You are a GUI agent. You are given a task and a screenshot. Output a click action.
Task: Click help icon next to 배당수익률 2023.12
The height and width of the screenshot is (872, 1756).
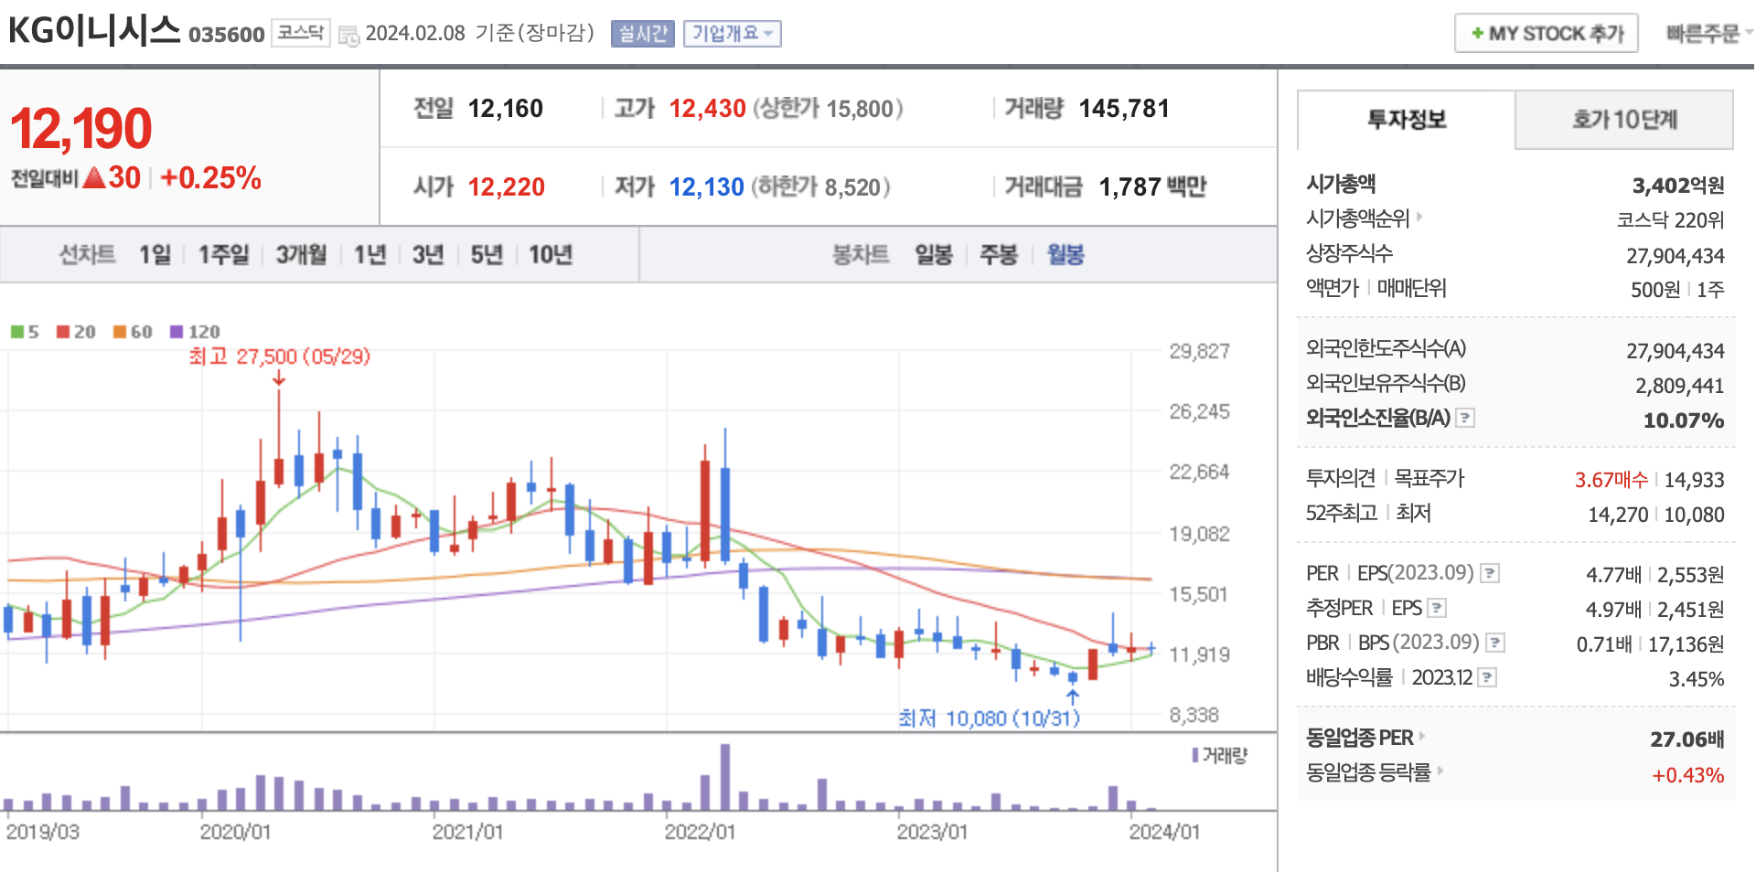(x=1487, y=677)
